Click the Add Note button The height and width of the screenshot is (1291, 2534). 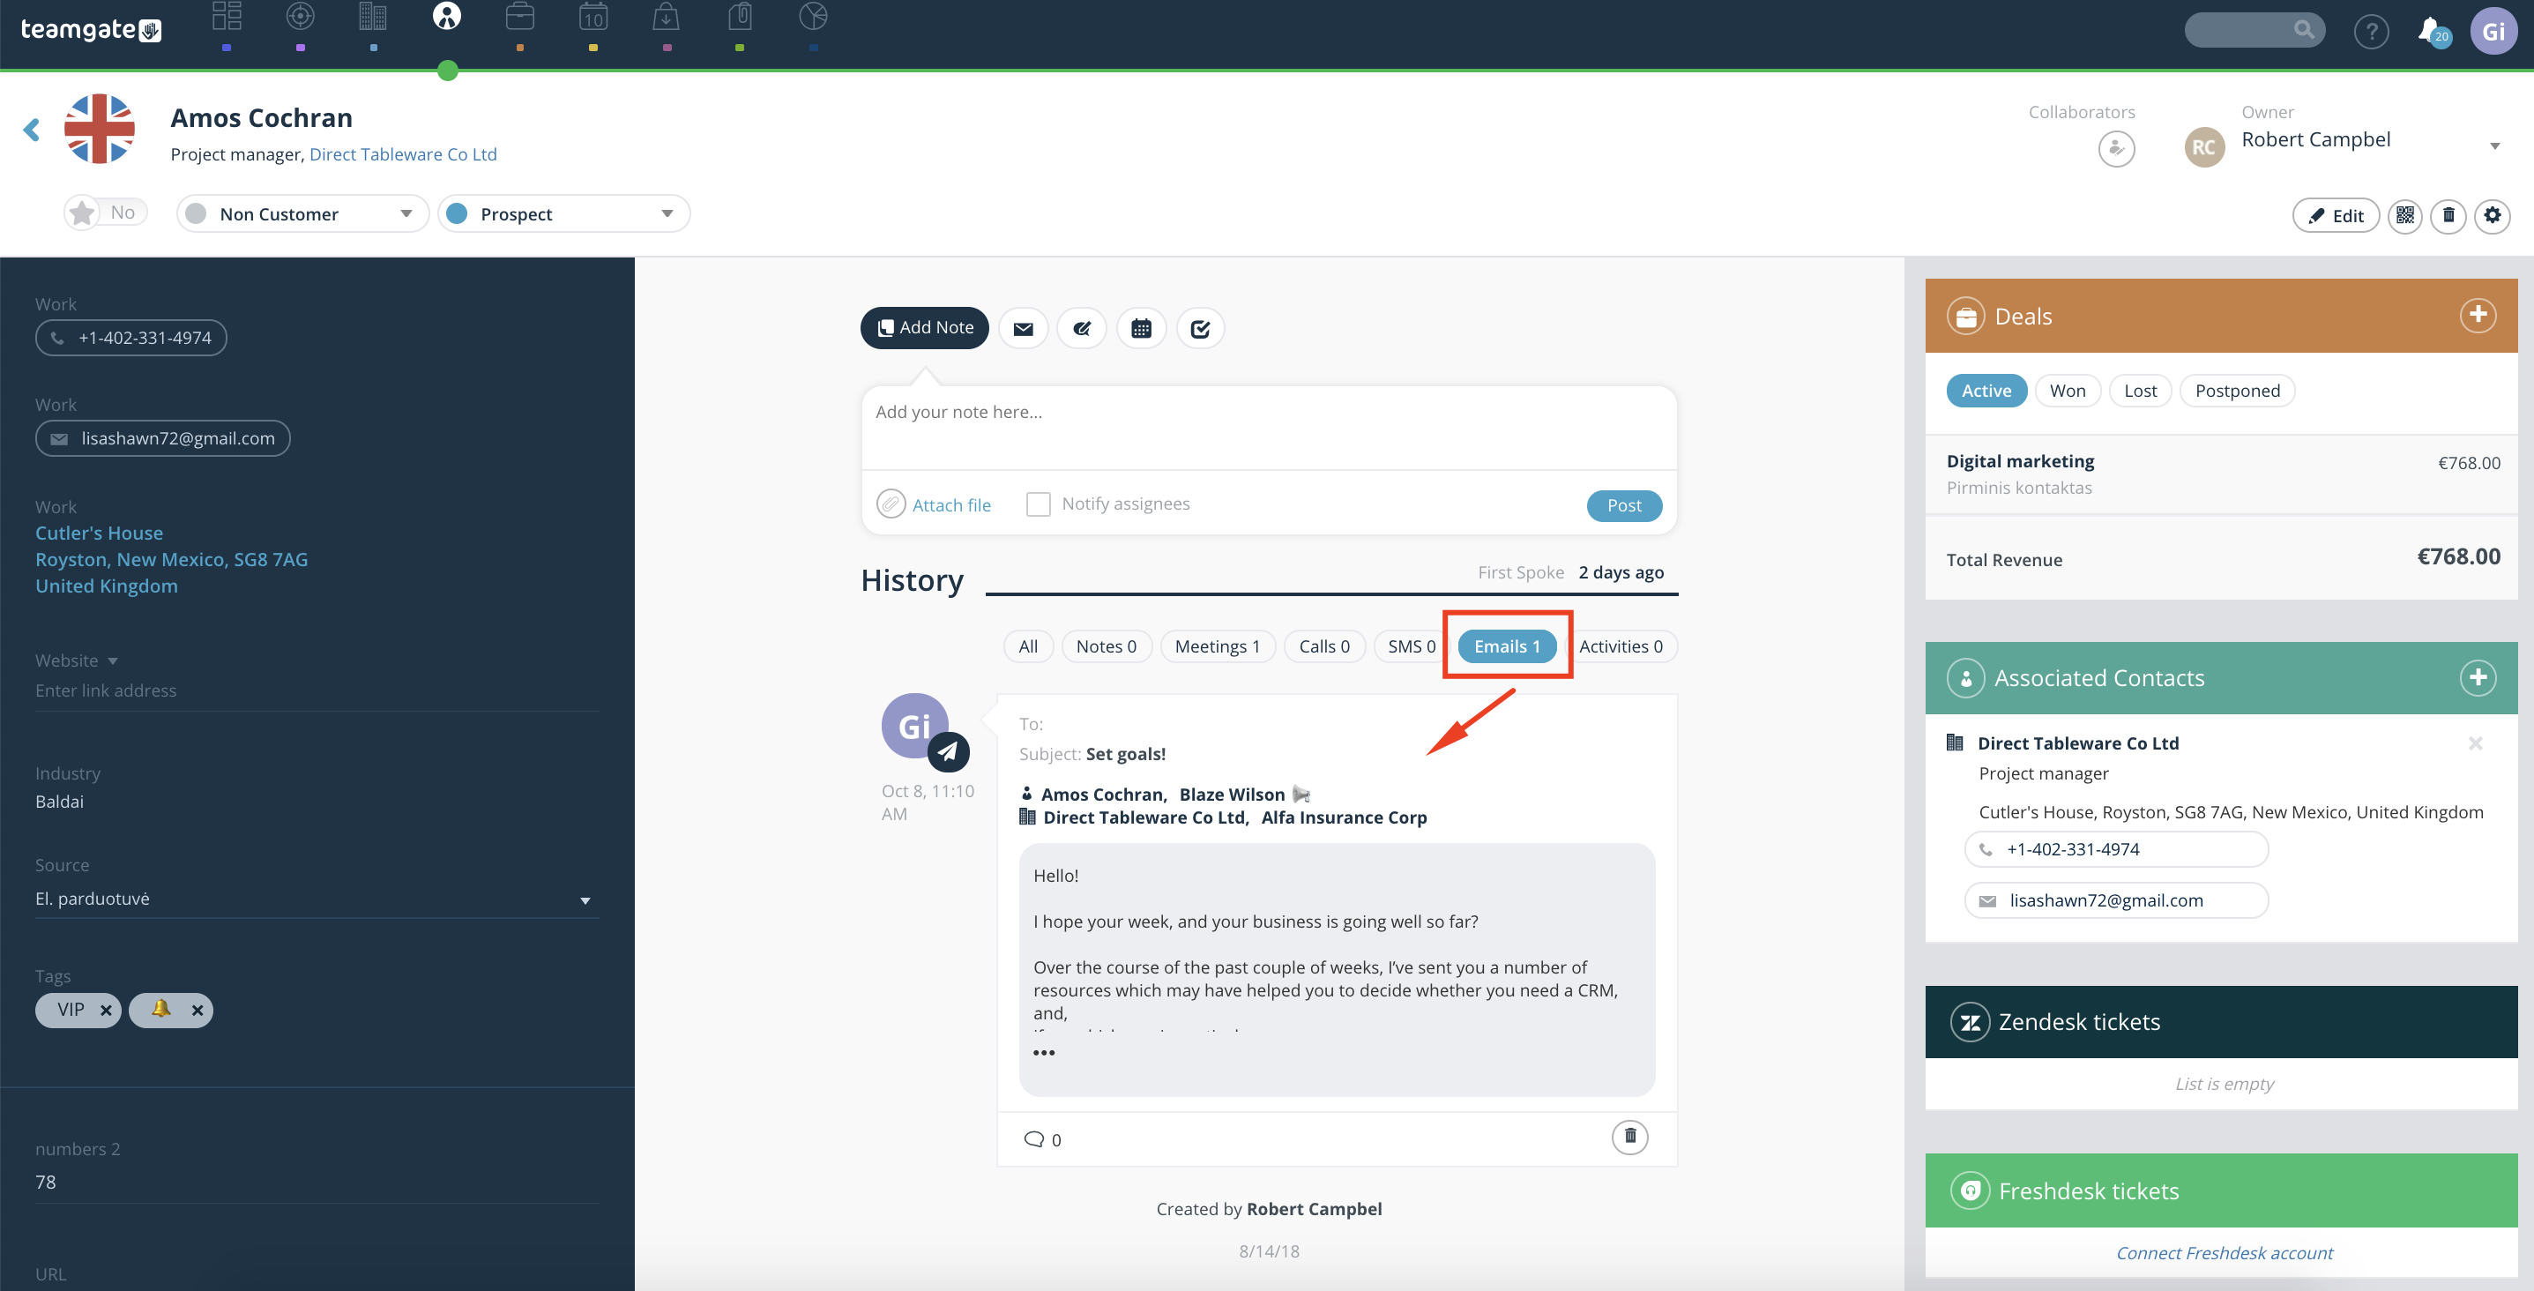[x=925, y=328]
